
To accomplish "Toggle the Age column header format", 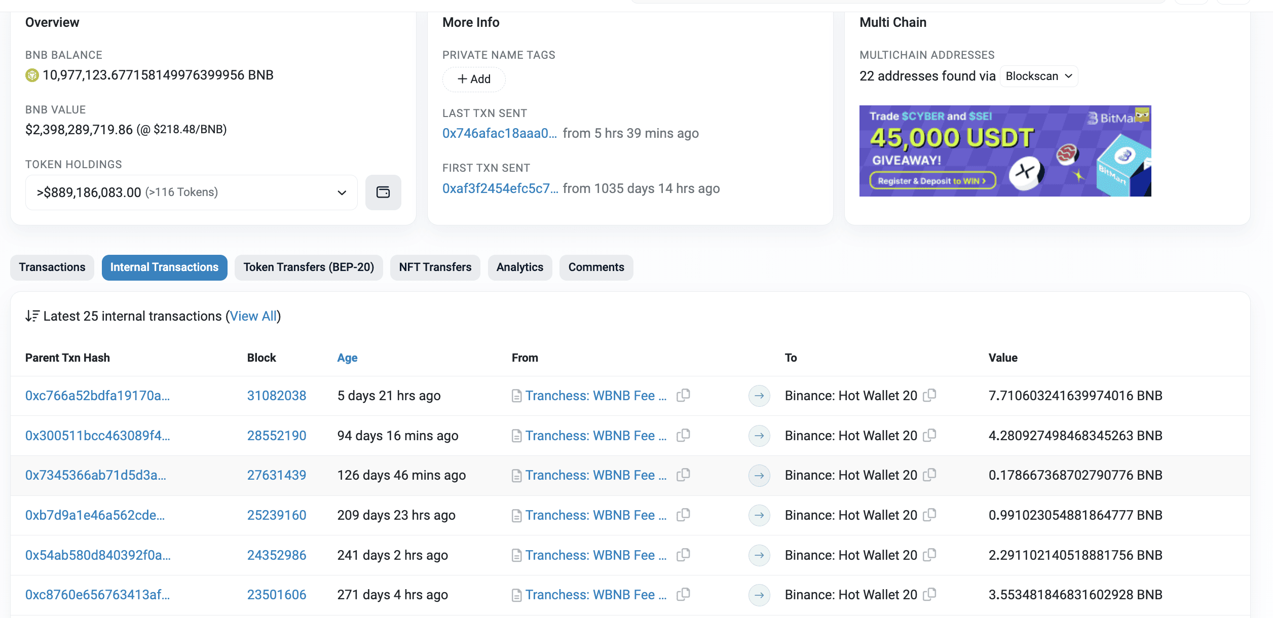I will coord(347,358).
